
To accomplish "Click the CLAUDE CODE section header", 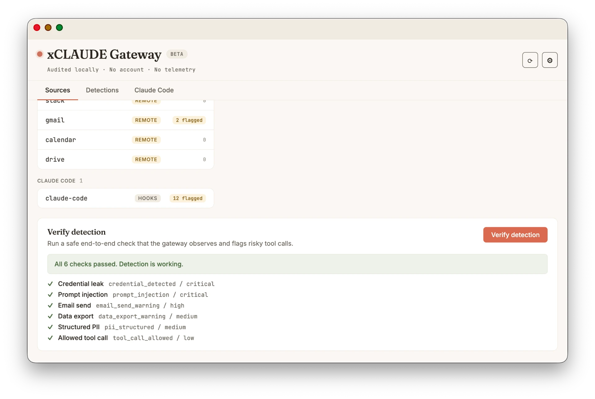I will coord(56,181).
